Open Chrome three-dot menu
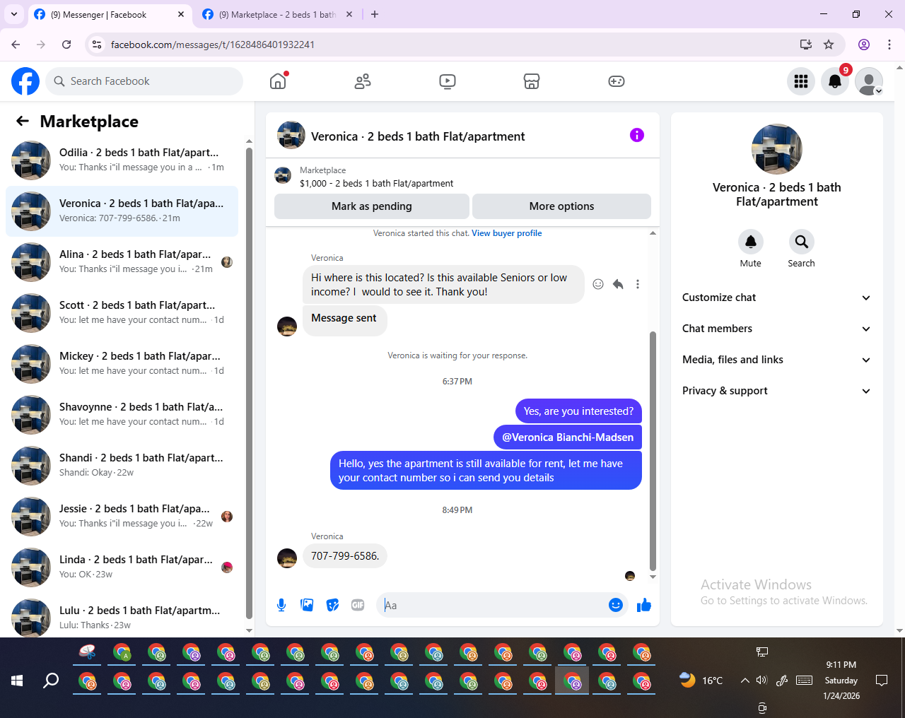 [889, 45]
